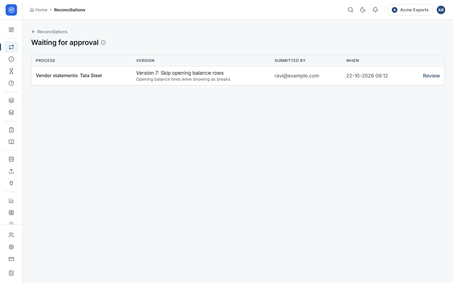Viewport: 453px width, 283px height.
Task: Expand the sidebar with the panel toggle
Action: click(11, 273)
